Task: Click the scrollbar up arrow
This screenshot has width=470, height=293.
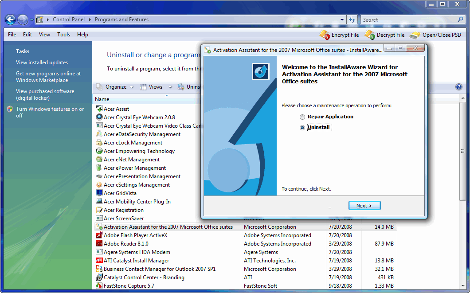Action: (x=463, y=98)
